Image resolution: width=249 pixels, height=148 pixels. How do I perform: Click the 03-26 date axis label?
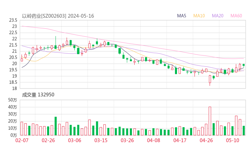tap(127, 140)
